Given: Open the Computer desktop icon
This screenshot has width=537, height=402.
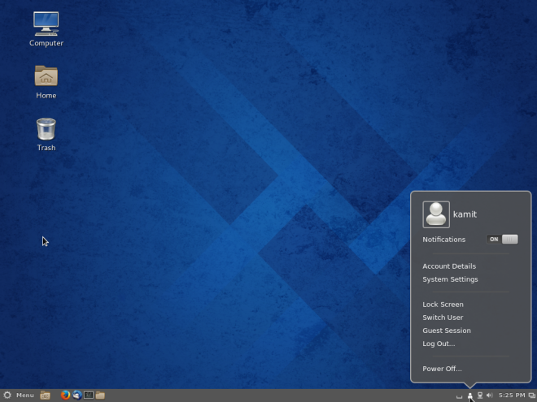Looking at the screenshot, I should pyautogui.click(x=46, y=29).
